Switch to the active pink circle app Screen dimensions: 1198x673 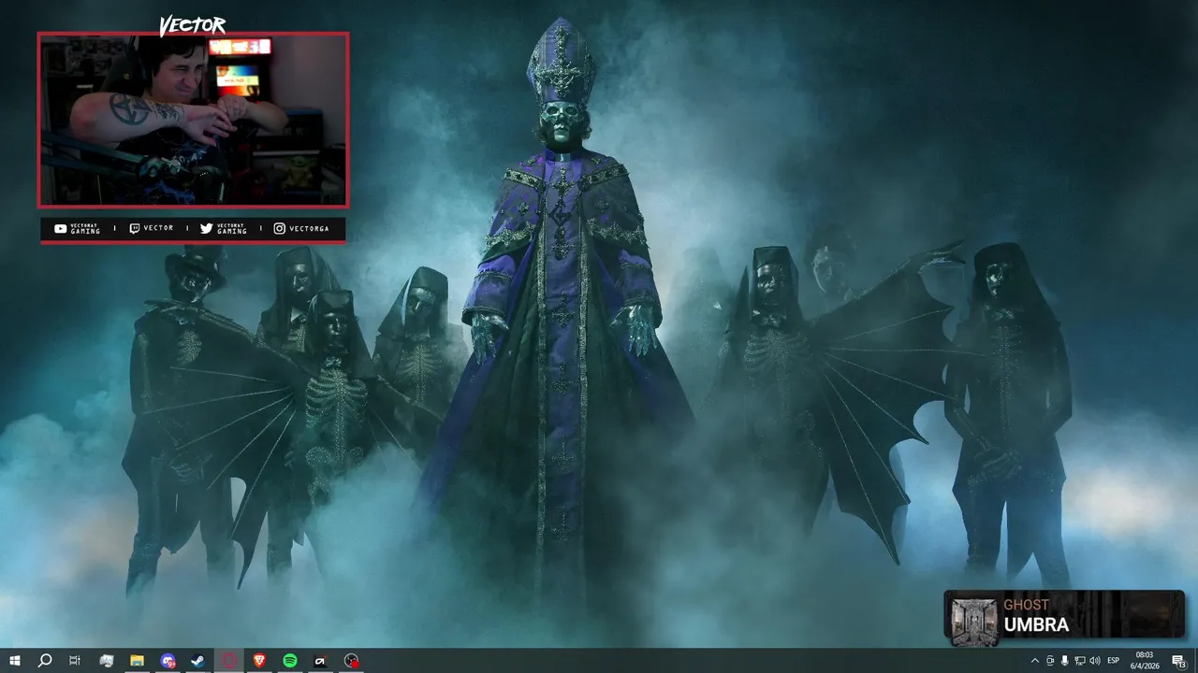point(228,661)
